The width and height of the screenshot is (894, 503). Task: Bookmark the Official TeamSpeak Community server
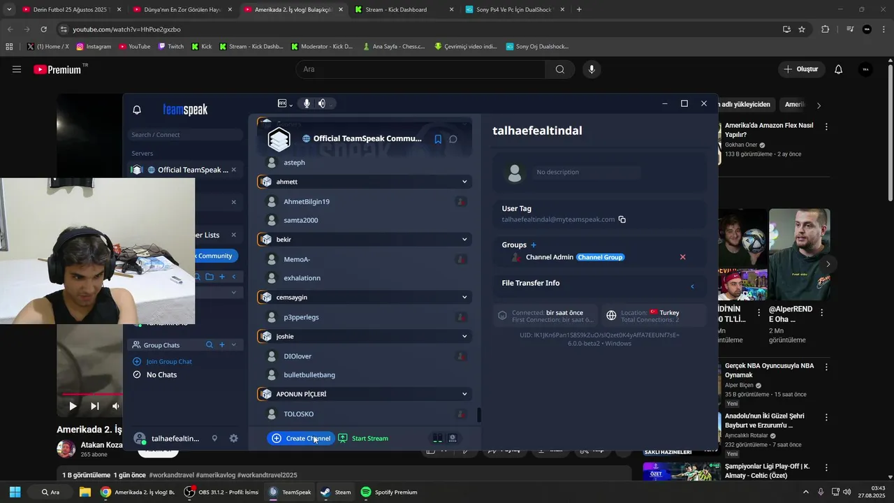pyautogui.click(x=438, y=139)
